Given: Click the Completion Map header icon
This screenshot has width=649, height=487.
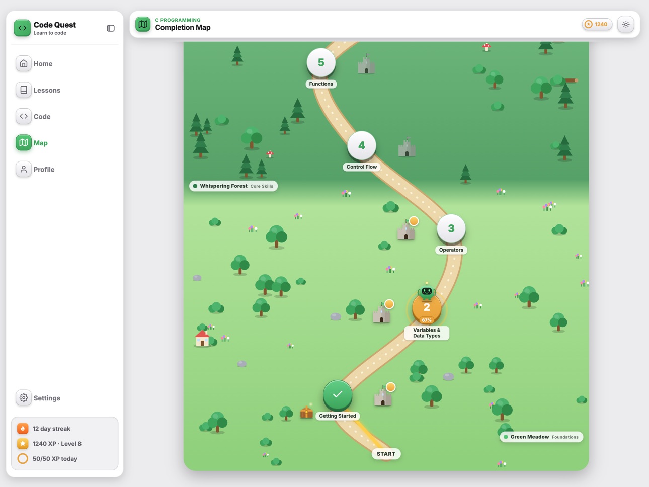Looking at the screenshot, I should click(143, 24).
